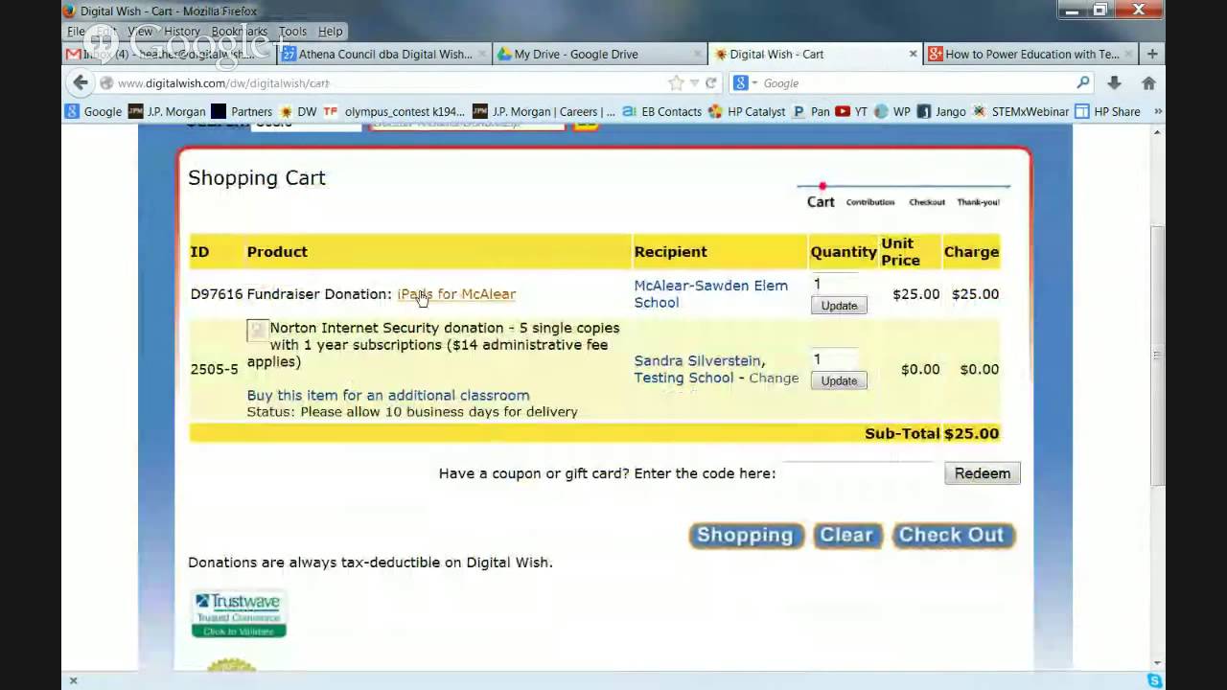Click the Sub-Total $25.00 text
The image size is (1227, 690).
pos(932,433)
